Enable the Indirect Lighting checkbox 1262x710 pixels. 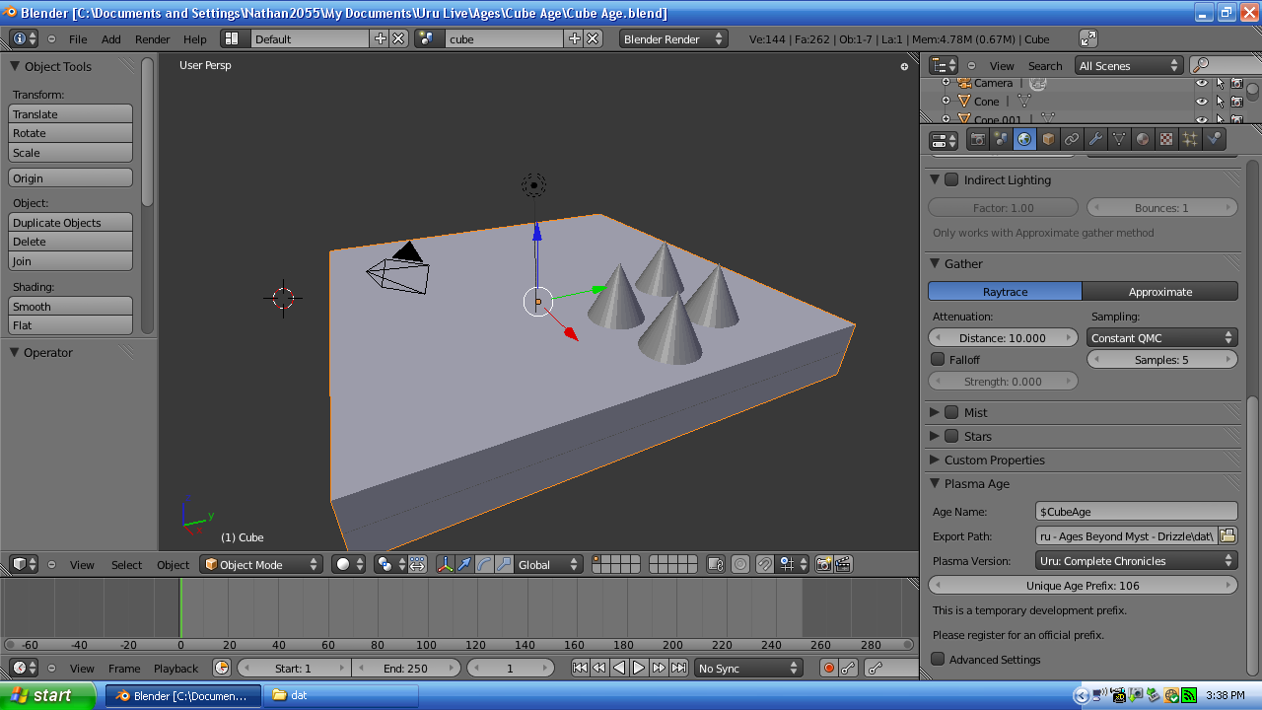951,179
